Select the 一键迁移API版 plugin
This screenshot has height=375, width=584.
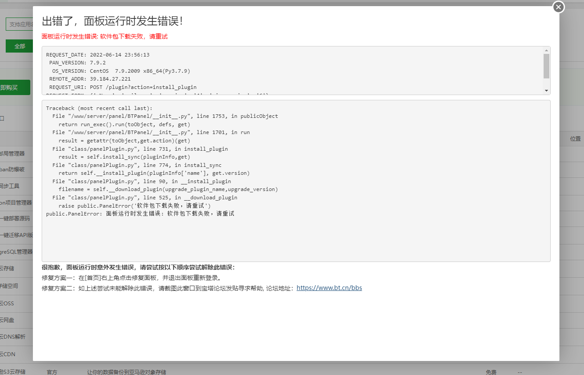point(16,235)
